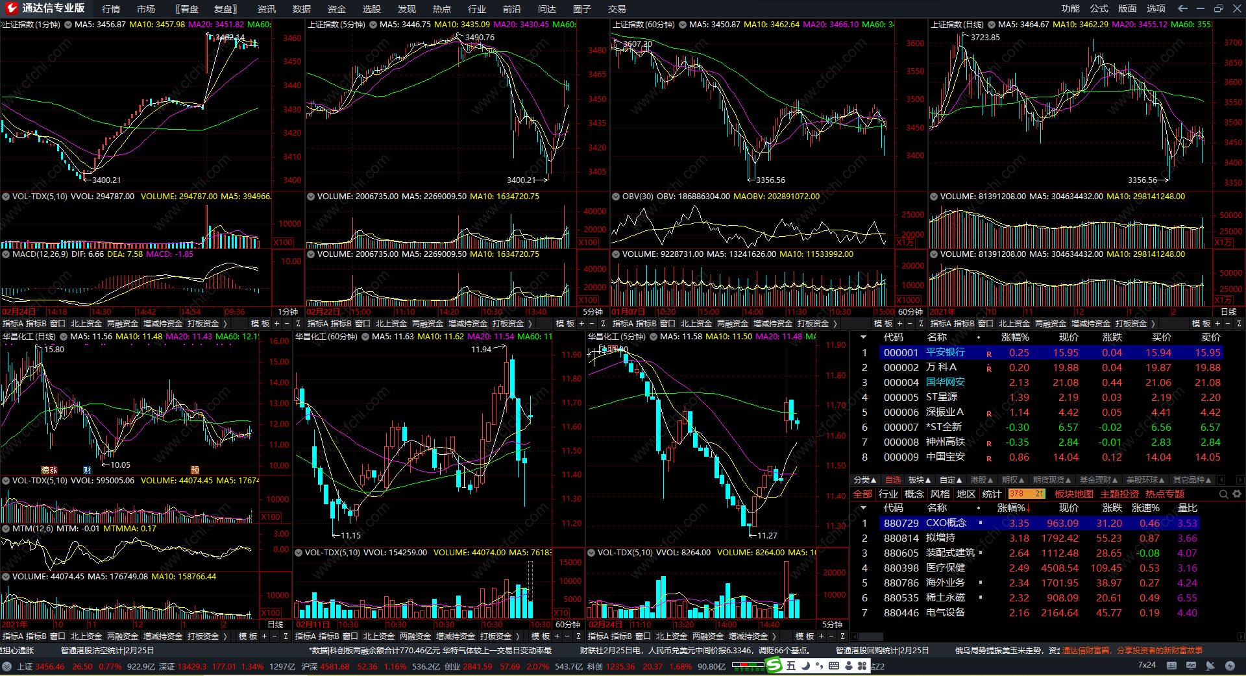Open the 选股 menu
The image size is (1246, 676).
tap(371, 9)
